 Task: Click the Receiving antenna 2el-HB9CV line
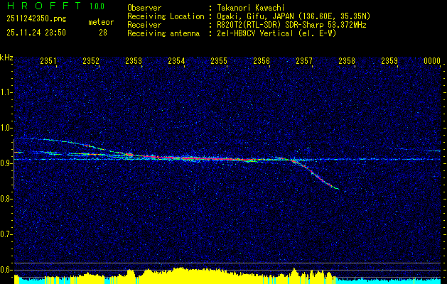coord(275,33)
